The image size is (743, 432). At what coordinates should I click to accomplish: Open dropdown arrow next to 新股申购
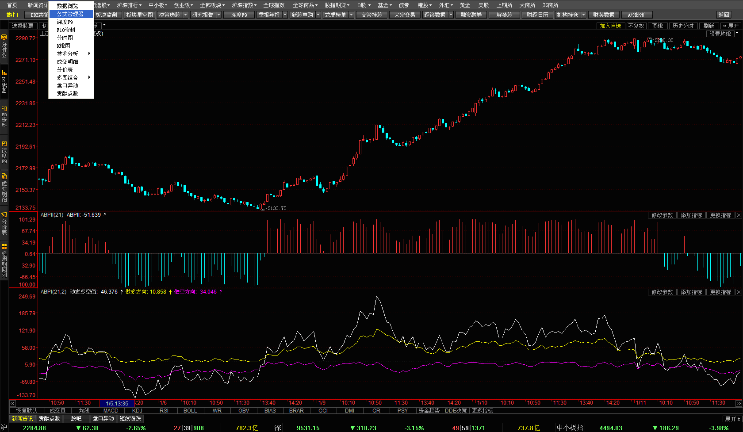[318, 15]
